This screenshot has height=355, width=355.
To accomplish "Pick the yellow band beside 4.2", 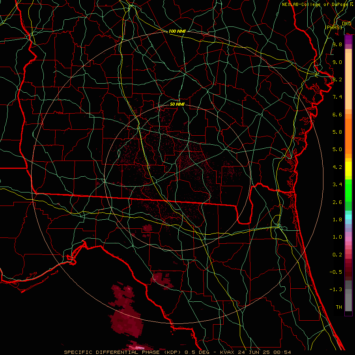I will pyautogui.click(x=348, y=169).
